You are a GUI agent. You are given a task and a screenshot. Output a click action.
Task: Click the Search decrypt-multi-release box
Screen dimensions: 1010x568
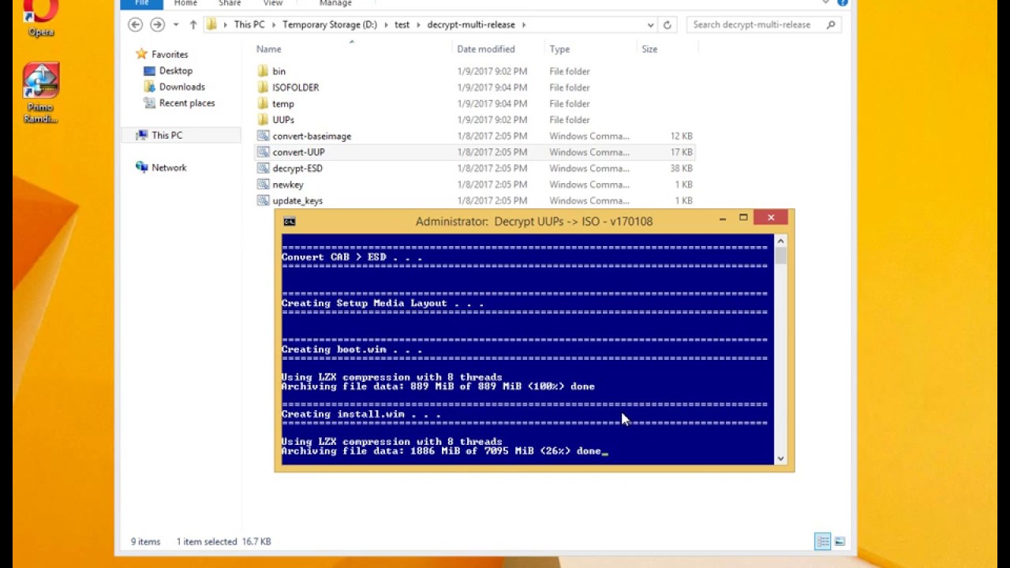[763, 24]
